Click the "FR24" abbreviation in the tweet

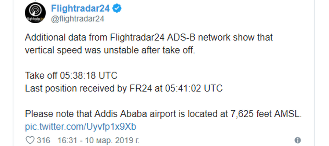(140, 88)
